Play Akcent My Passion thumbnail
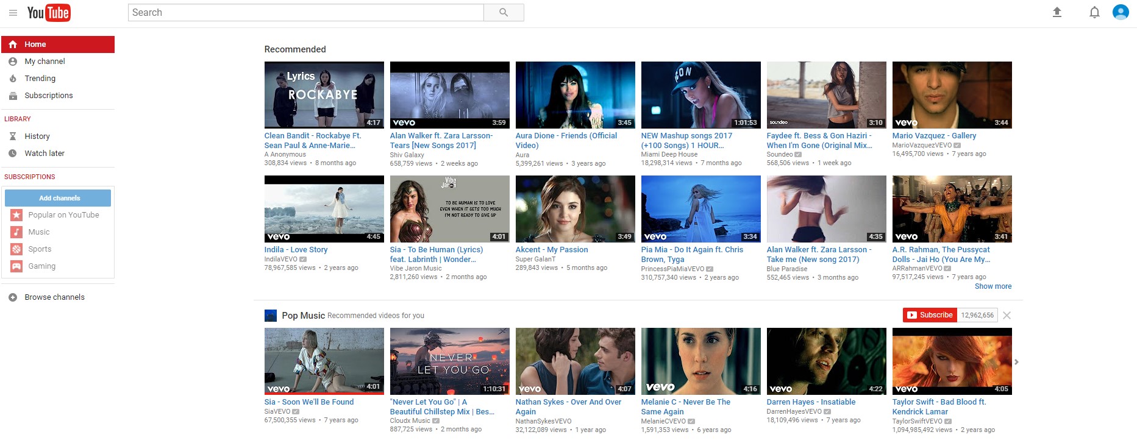The height and width of the screenshot is (443, 1137). click(576, 209)
